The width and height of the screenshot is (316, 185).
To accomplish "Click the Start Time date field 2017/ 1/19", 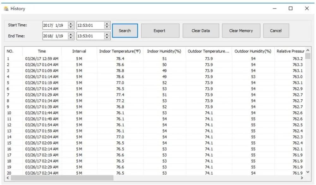I will (55, 25).
